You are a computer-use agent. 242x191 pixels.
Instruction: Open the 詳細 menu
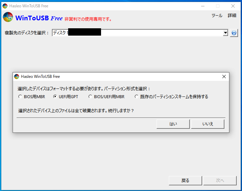232,15
